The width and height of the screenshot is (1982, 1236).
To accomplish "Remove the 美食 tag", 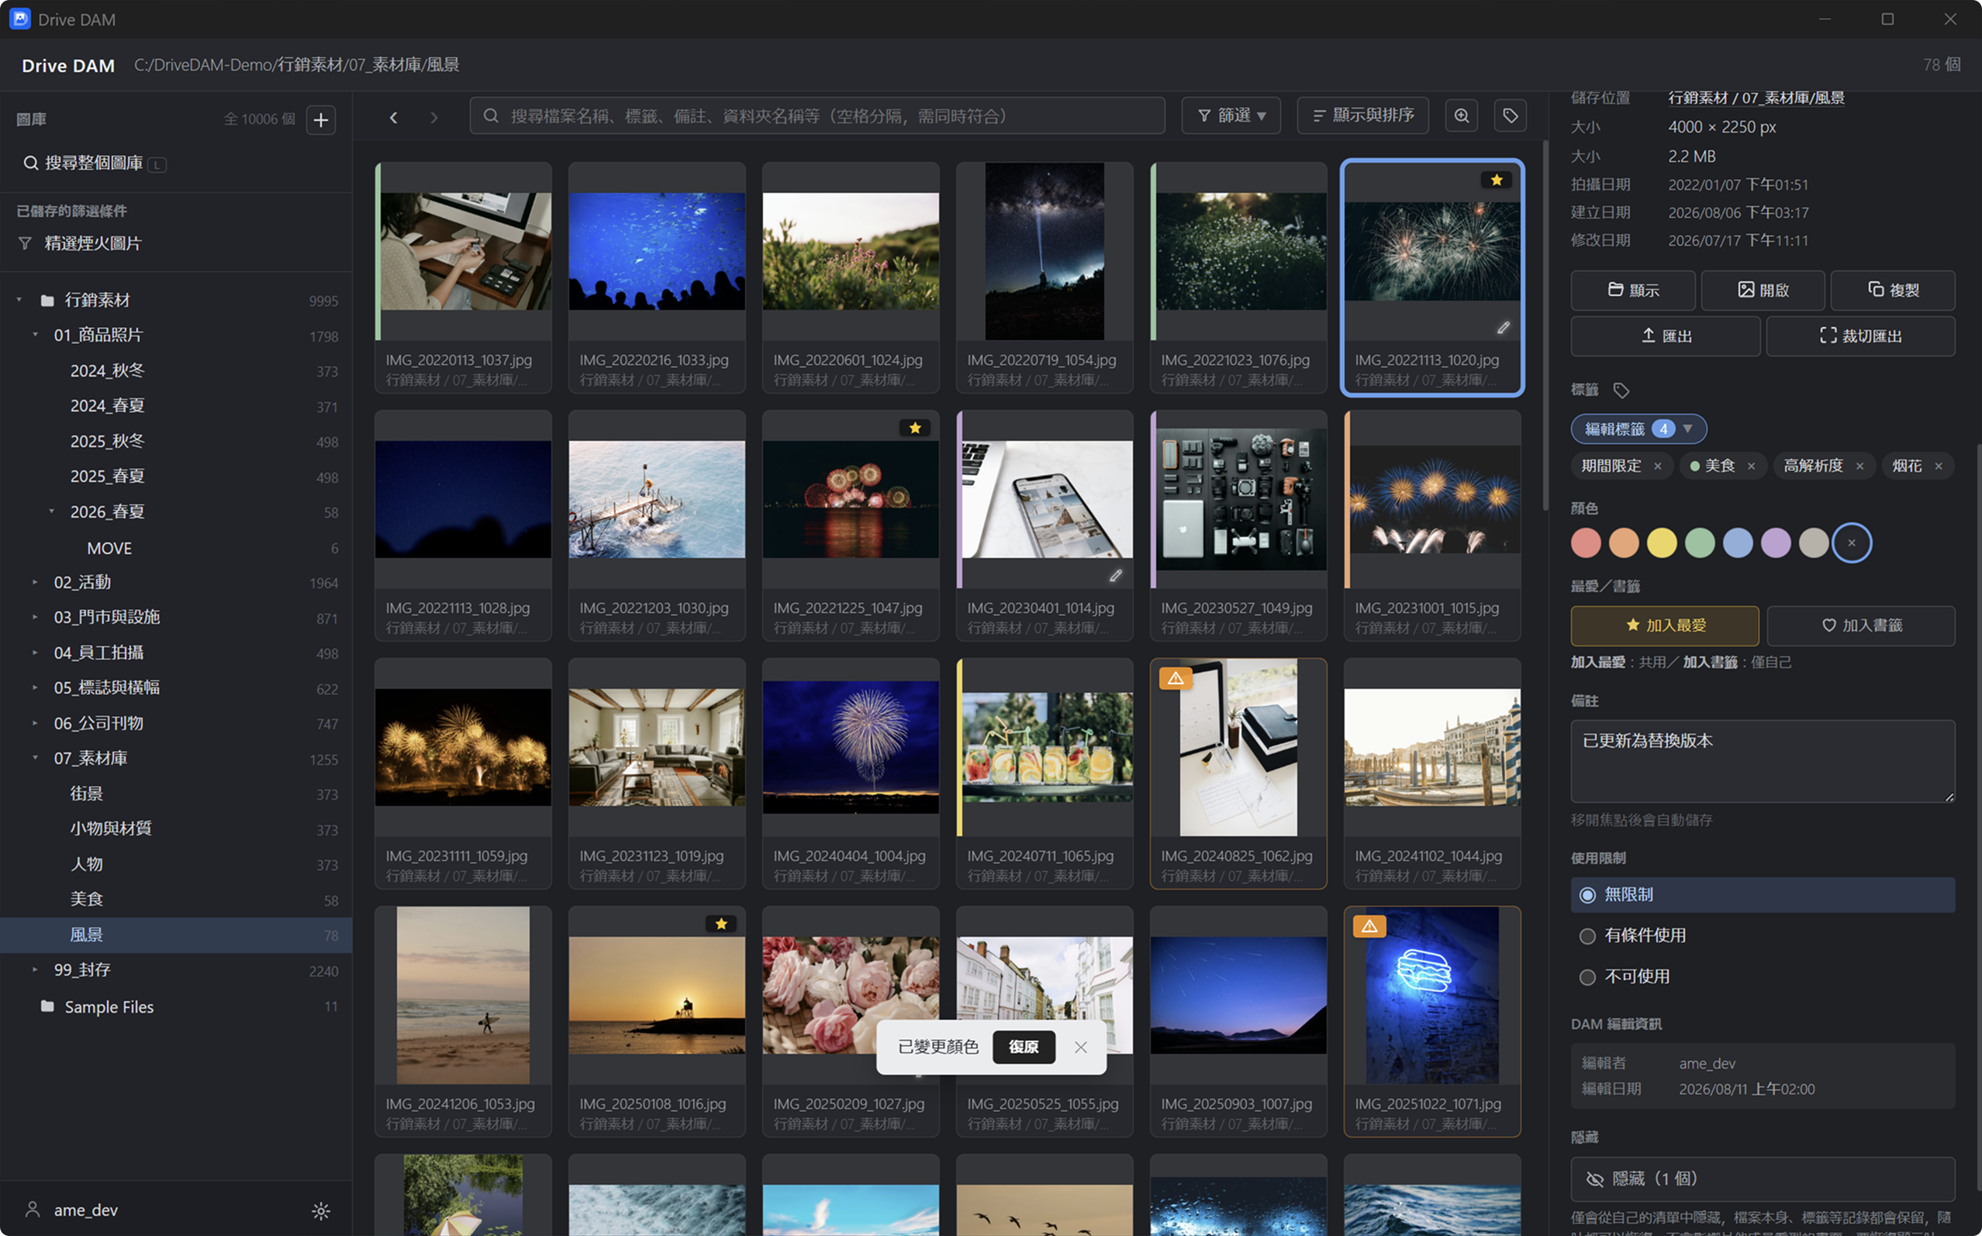I will coord(1750,467).
